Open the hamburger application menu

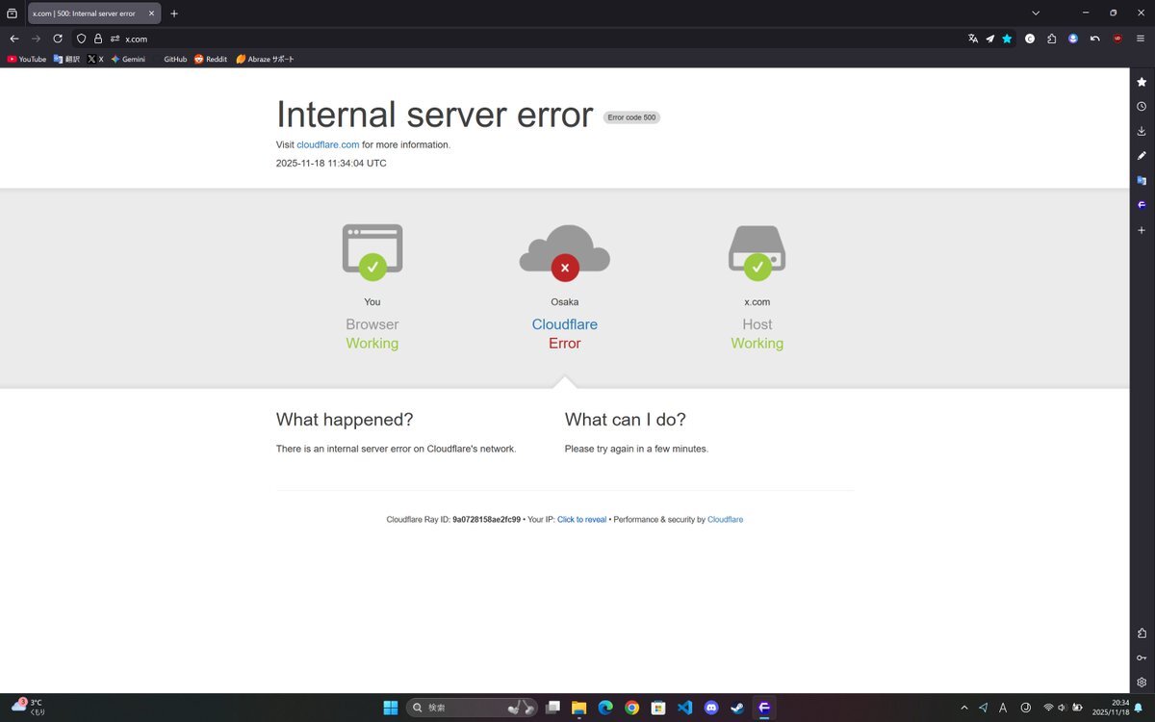[x=1141, y=39]
